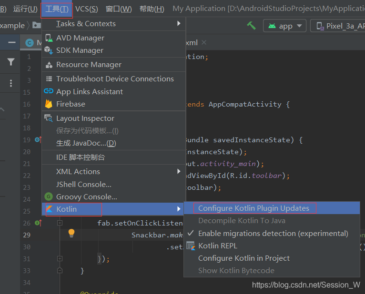The height and width of the screenshot is (294, 365).
Task: Open the app run configuration dropdown
Action: (x=284, y=26)
